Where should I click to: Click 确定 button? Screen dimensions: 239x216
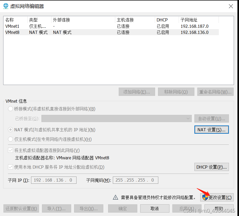click(x=122, y=209)
